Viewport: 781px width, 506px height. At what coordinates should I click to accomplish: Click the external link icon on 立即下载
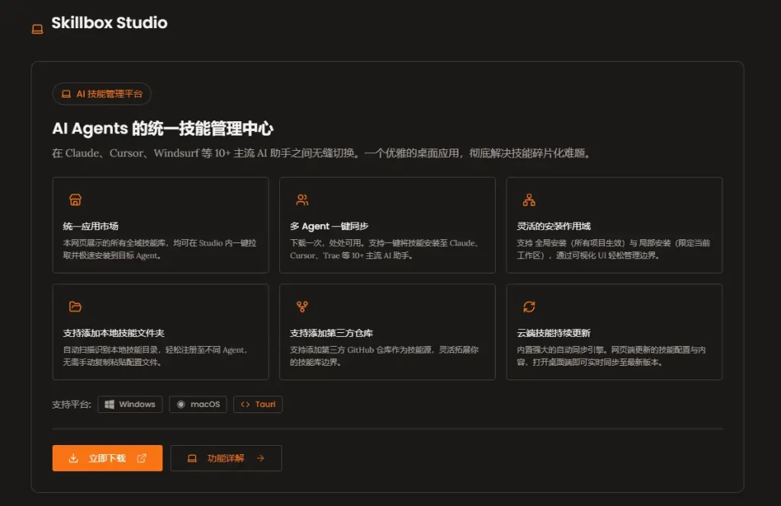[141, 459]
